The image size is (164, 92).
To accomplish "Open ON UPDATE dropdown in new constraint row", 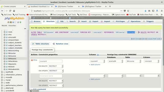I will (56, 85).
